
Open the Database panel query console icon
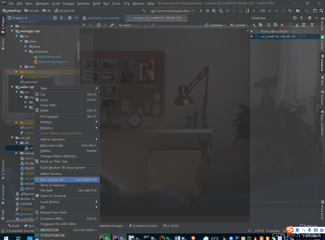(304, 25)
